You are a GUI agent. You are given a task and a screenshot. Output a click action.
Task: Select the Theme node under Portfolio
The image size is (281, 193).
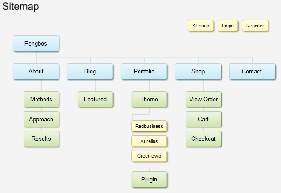coord(150,99)
